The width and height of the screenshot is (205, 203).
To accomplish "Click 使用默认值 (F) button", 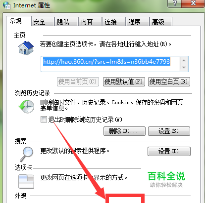I will point(124,81).
